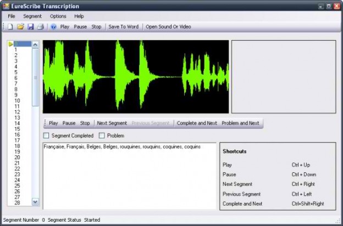Select segment 1 in list

(x=16, y=49)
